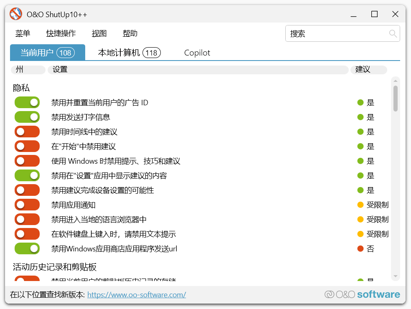Click the vertical scrollbar thumb

[396, 99]
